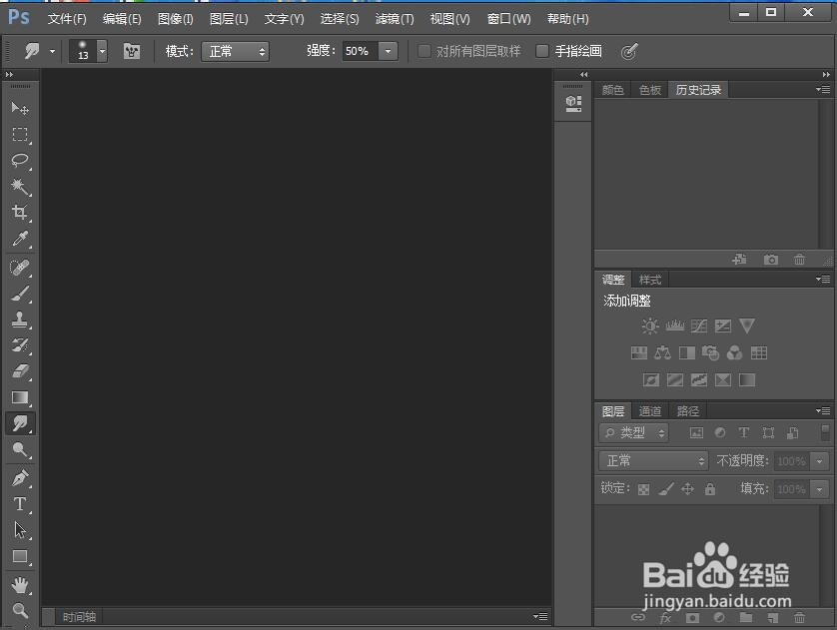The image size is (837, 630).
Task: Select the Brush tool
Action: point(21,293)
